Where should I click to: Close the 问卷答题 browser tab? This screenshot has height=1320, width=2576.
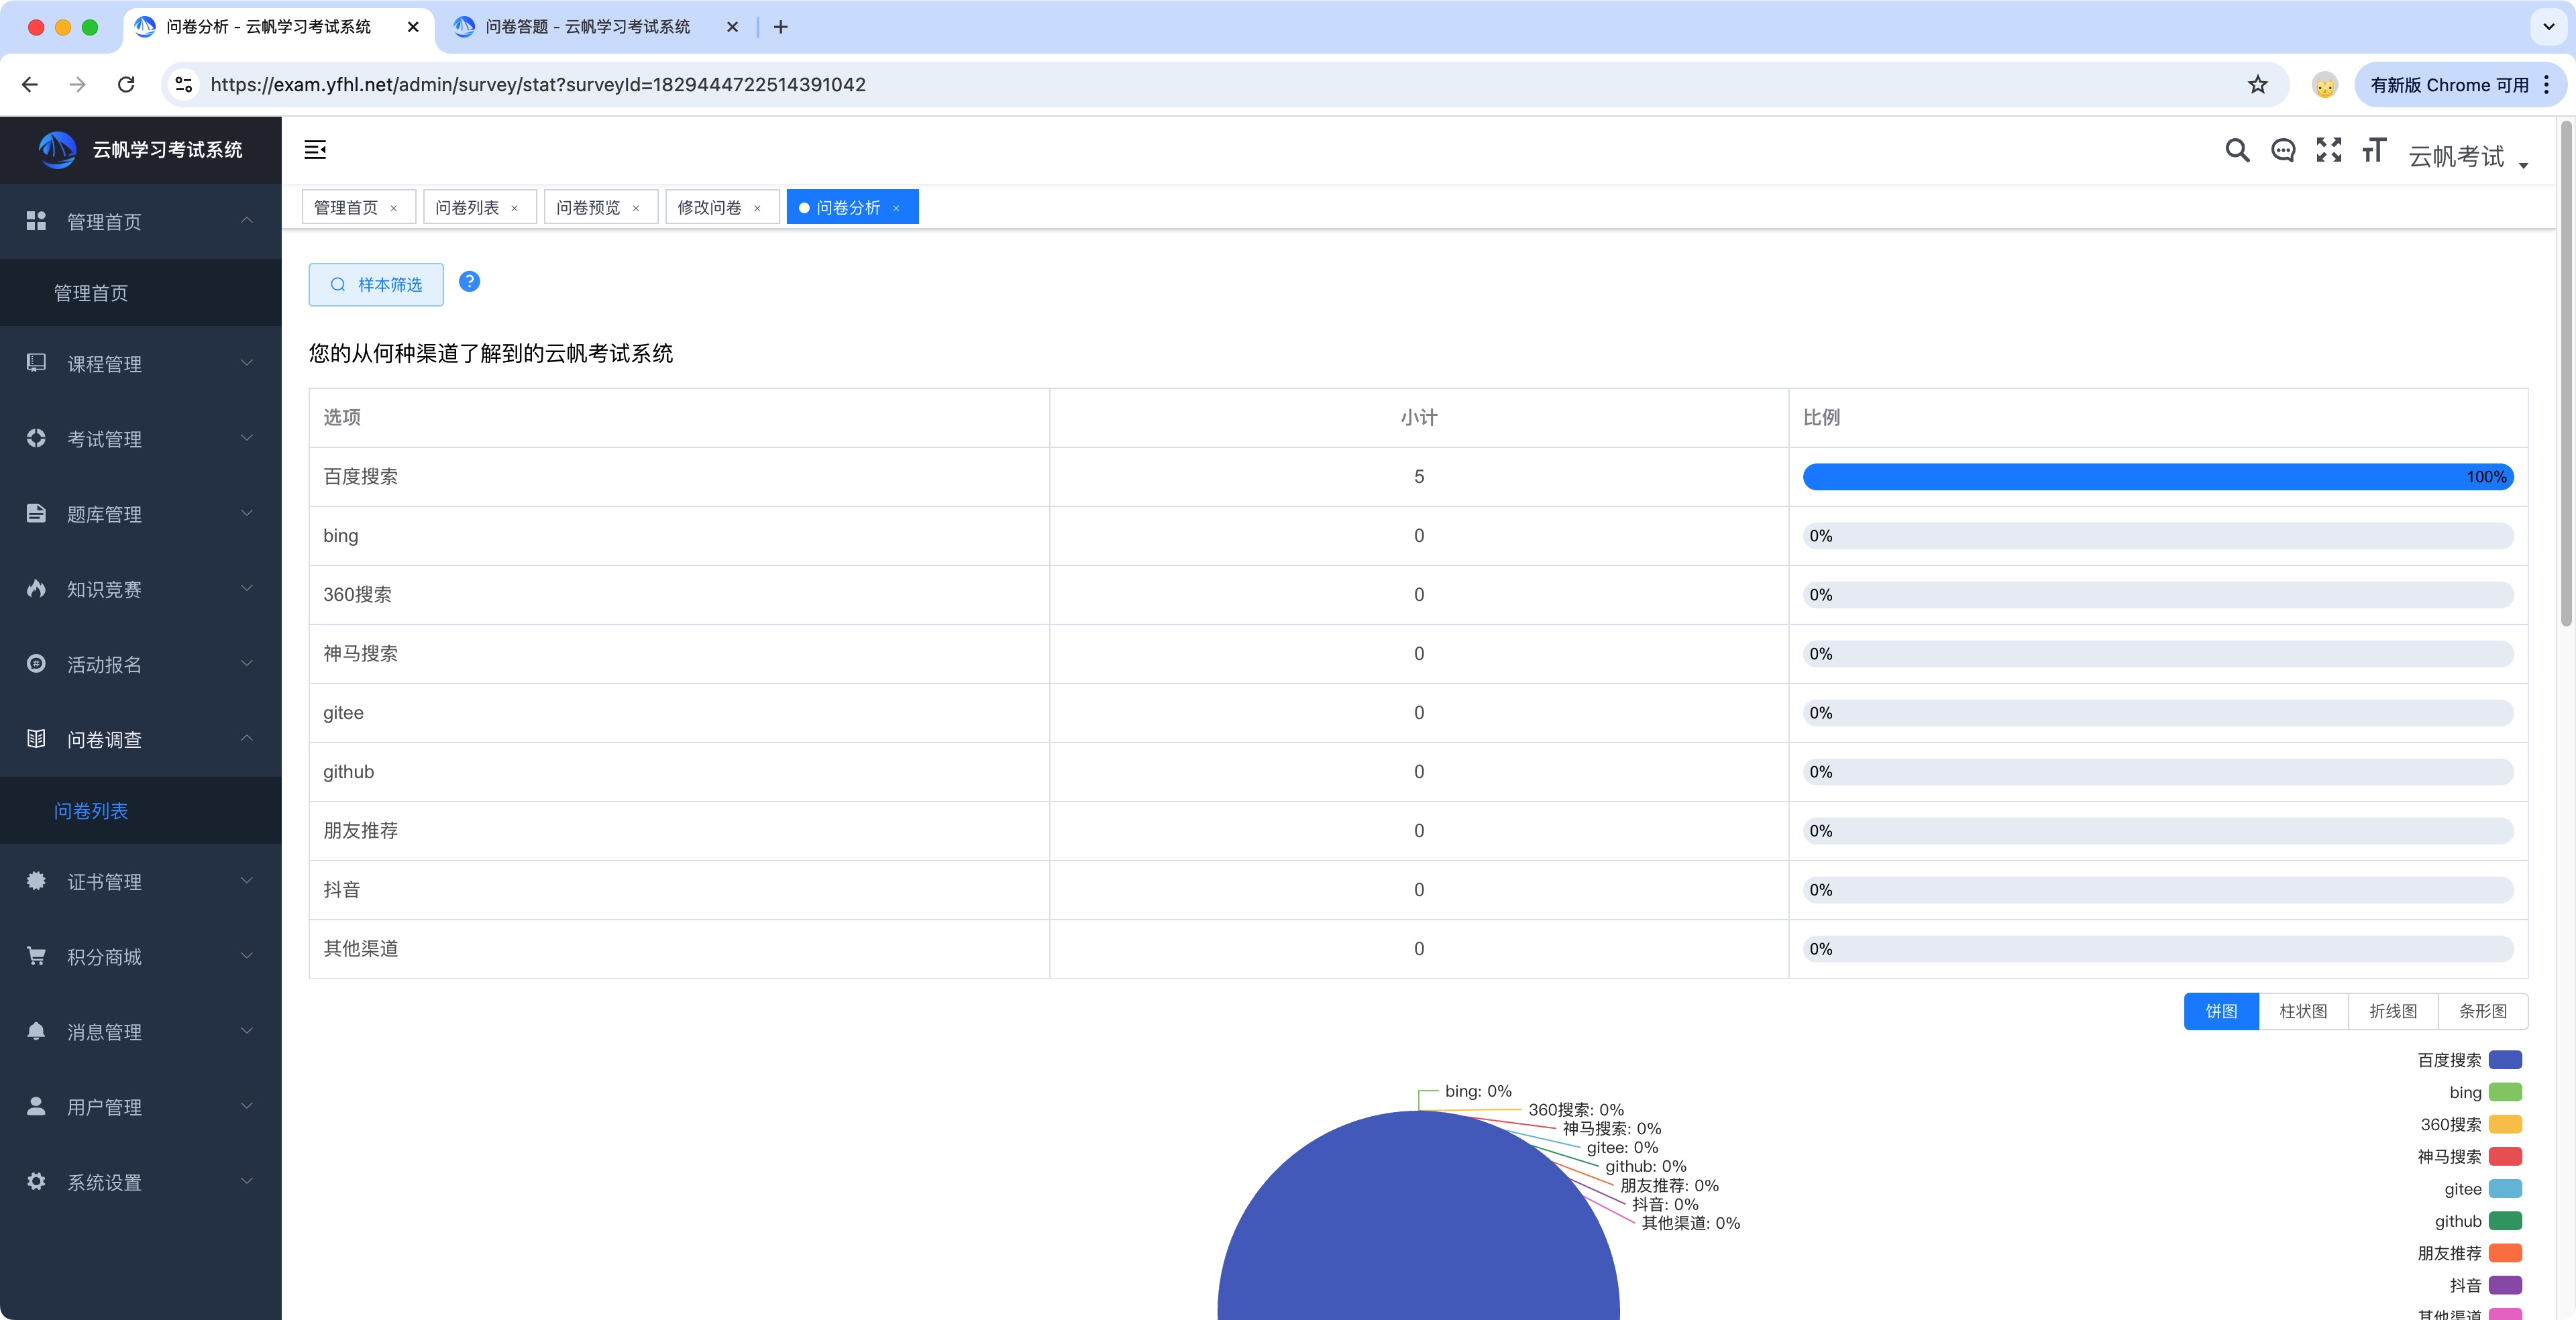click(732, 27)
